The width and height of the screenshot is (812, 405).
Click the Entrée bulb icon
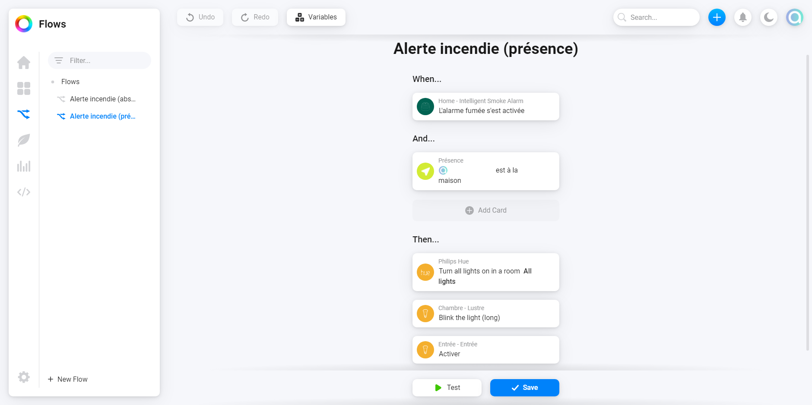pyautogui.click(x=425, y=350)
